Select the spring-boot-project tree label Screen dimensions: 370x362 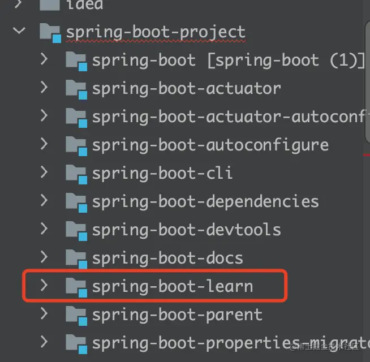156,33
